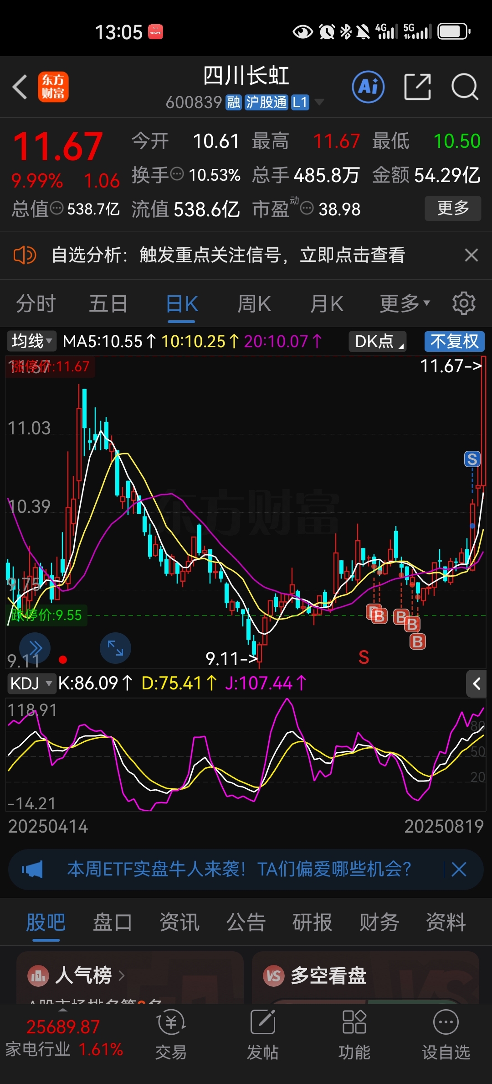Viewport: 492px width, 1084px height.
Task: Open the 股吧 tab
Action: 46,922
